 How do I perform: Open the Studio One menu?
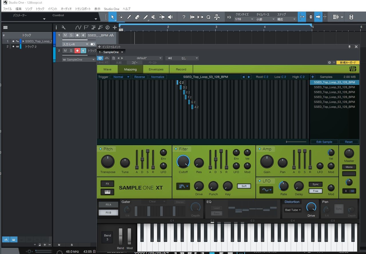click(112, 9)
